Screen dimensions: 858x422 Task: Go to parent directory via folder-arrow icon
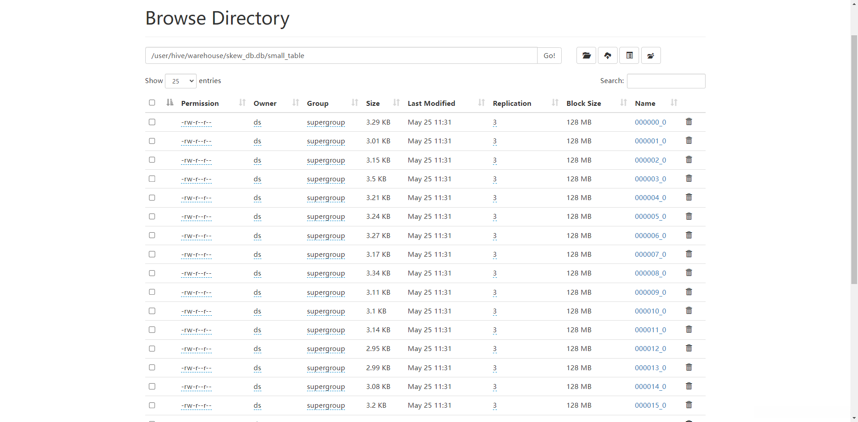[x=651, y=55]
